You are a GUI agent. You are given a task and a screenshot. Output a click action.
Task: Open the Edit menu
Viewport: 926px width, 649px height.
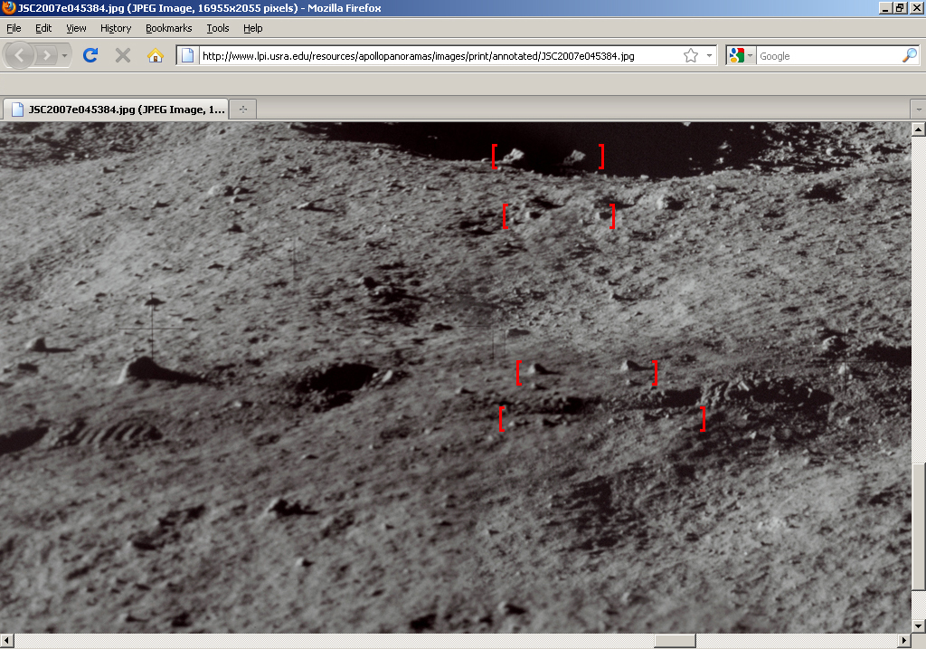click(x=43, y=28)
